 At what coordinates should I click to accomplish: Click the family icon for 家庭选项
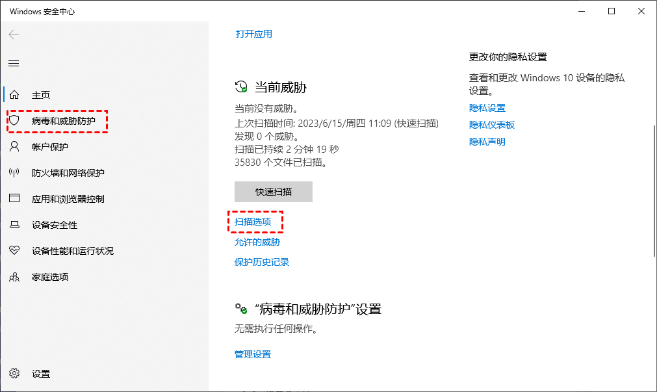[14, 277]
